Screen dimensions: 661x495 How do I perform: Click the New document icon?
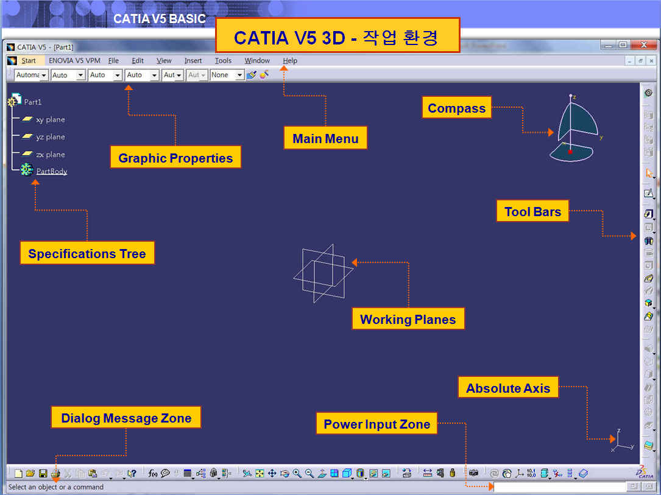tap(18, 473)
